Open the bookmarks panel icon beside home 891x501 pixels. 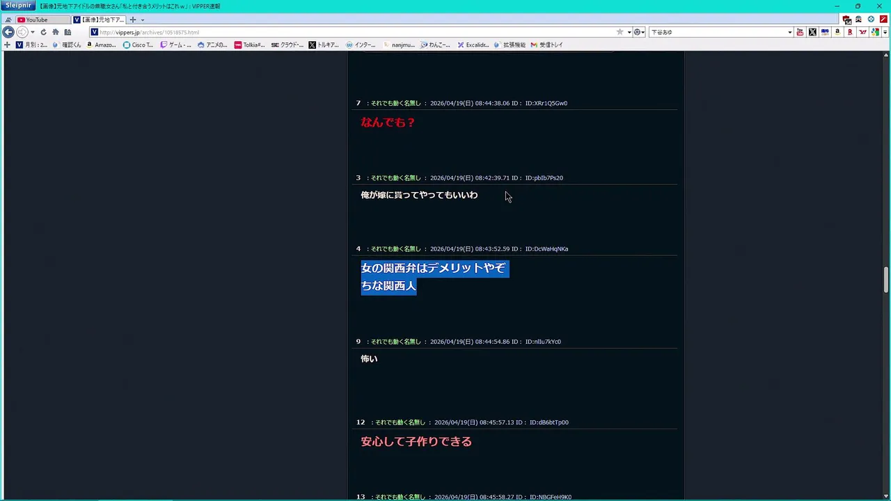68,32
